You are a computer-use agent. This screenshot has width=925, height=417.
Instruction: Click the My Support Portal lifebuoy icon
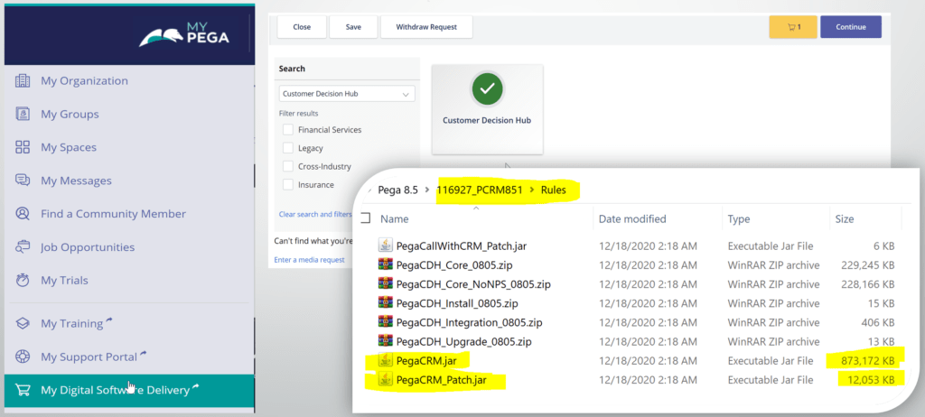(x=23, y=357)
